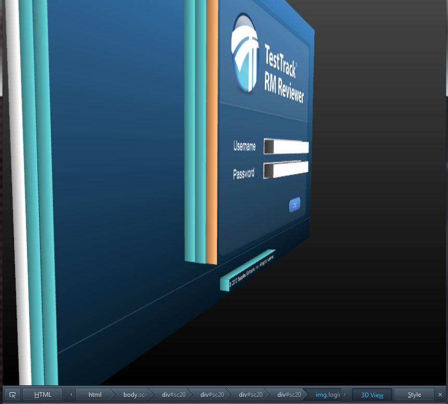Viewport: 448px width, 404px height.
Task: Select the TestTrack circular logo image
Action: [245, 53]
